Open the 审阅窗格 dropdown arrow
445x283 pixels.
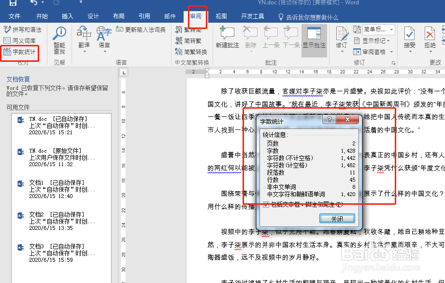[x=392, y=52]
